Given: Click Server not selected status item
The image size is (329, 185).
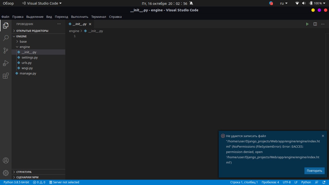Looking at the screenshot, I should 64,182.
